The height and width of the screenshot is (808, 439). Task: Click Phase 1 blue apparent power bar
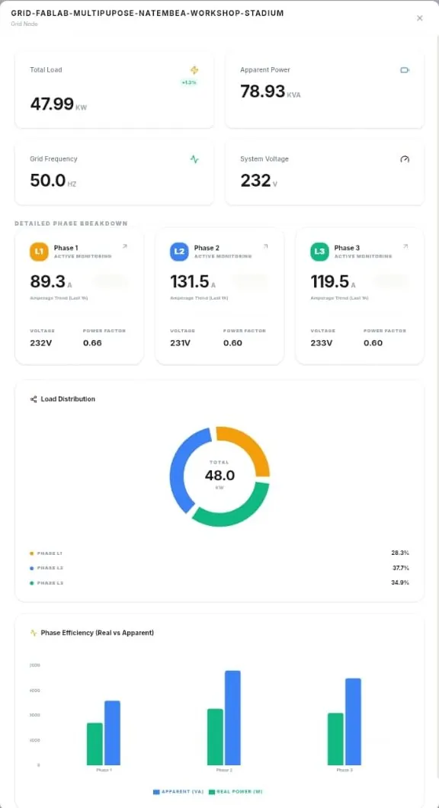pyautogui.click(x=112, y=733)
